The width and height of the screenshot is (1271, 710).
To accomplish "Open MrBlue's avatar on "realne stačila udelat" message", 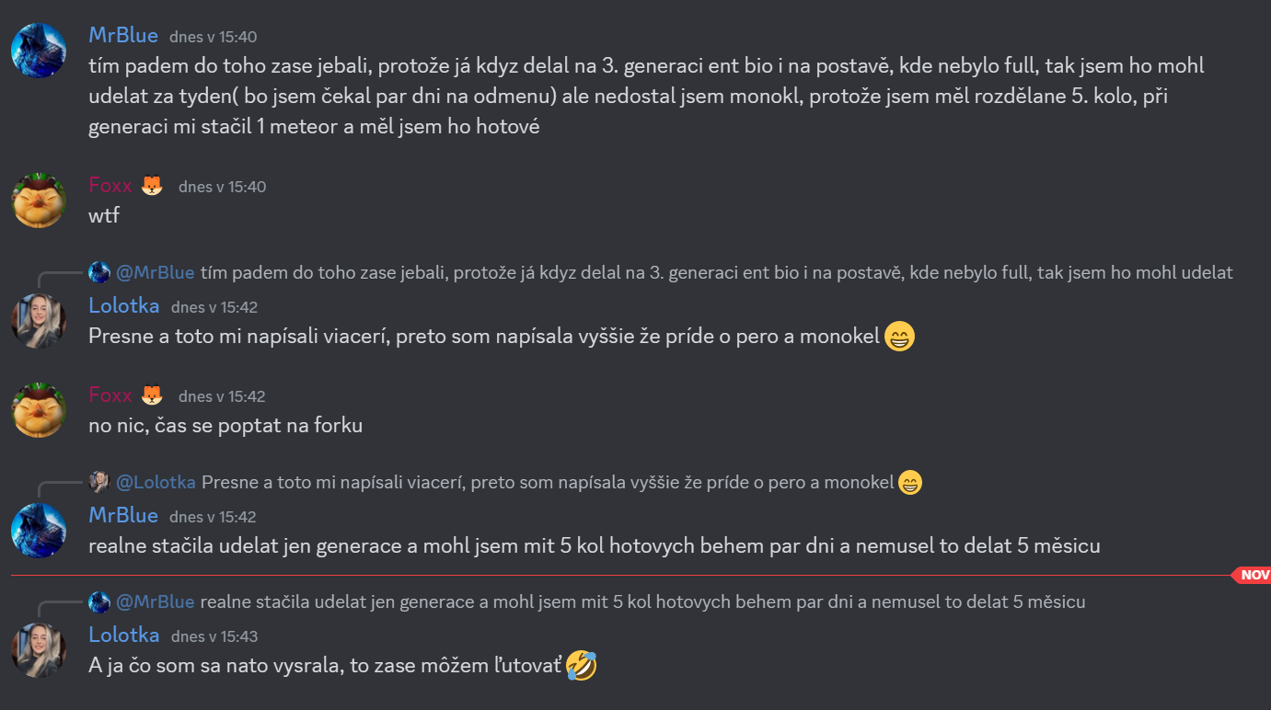I will [38, 531].
